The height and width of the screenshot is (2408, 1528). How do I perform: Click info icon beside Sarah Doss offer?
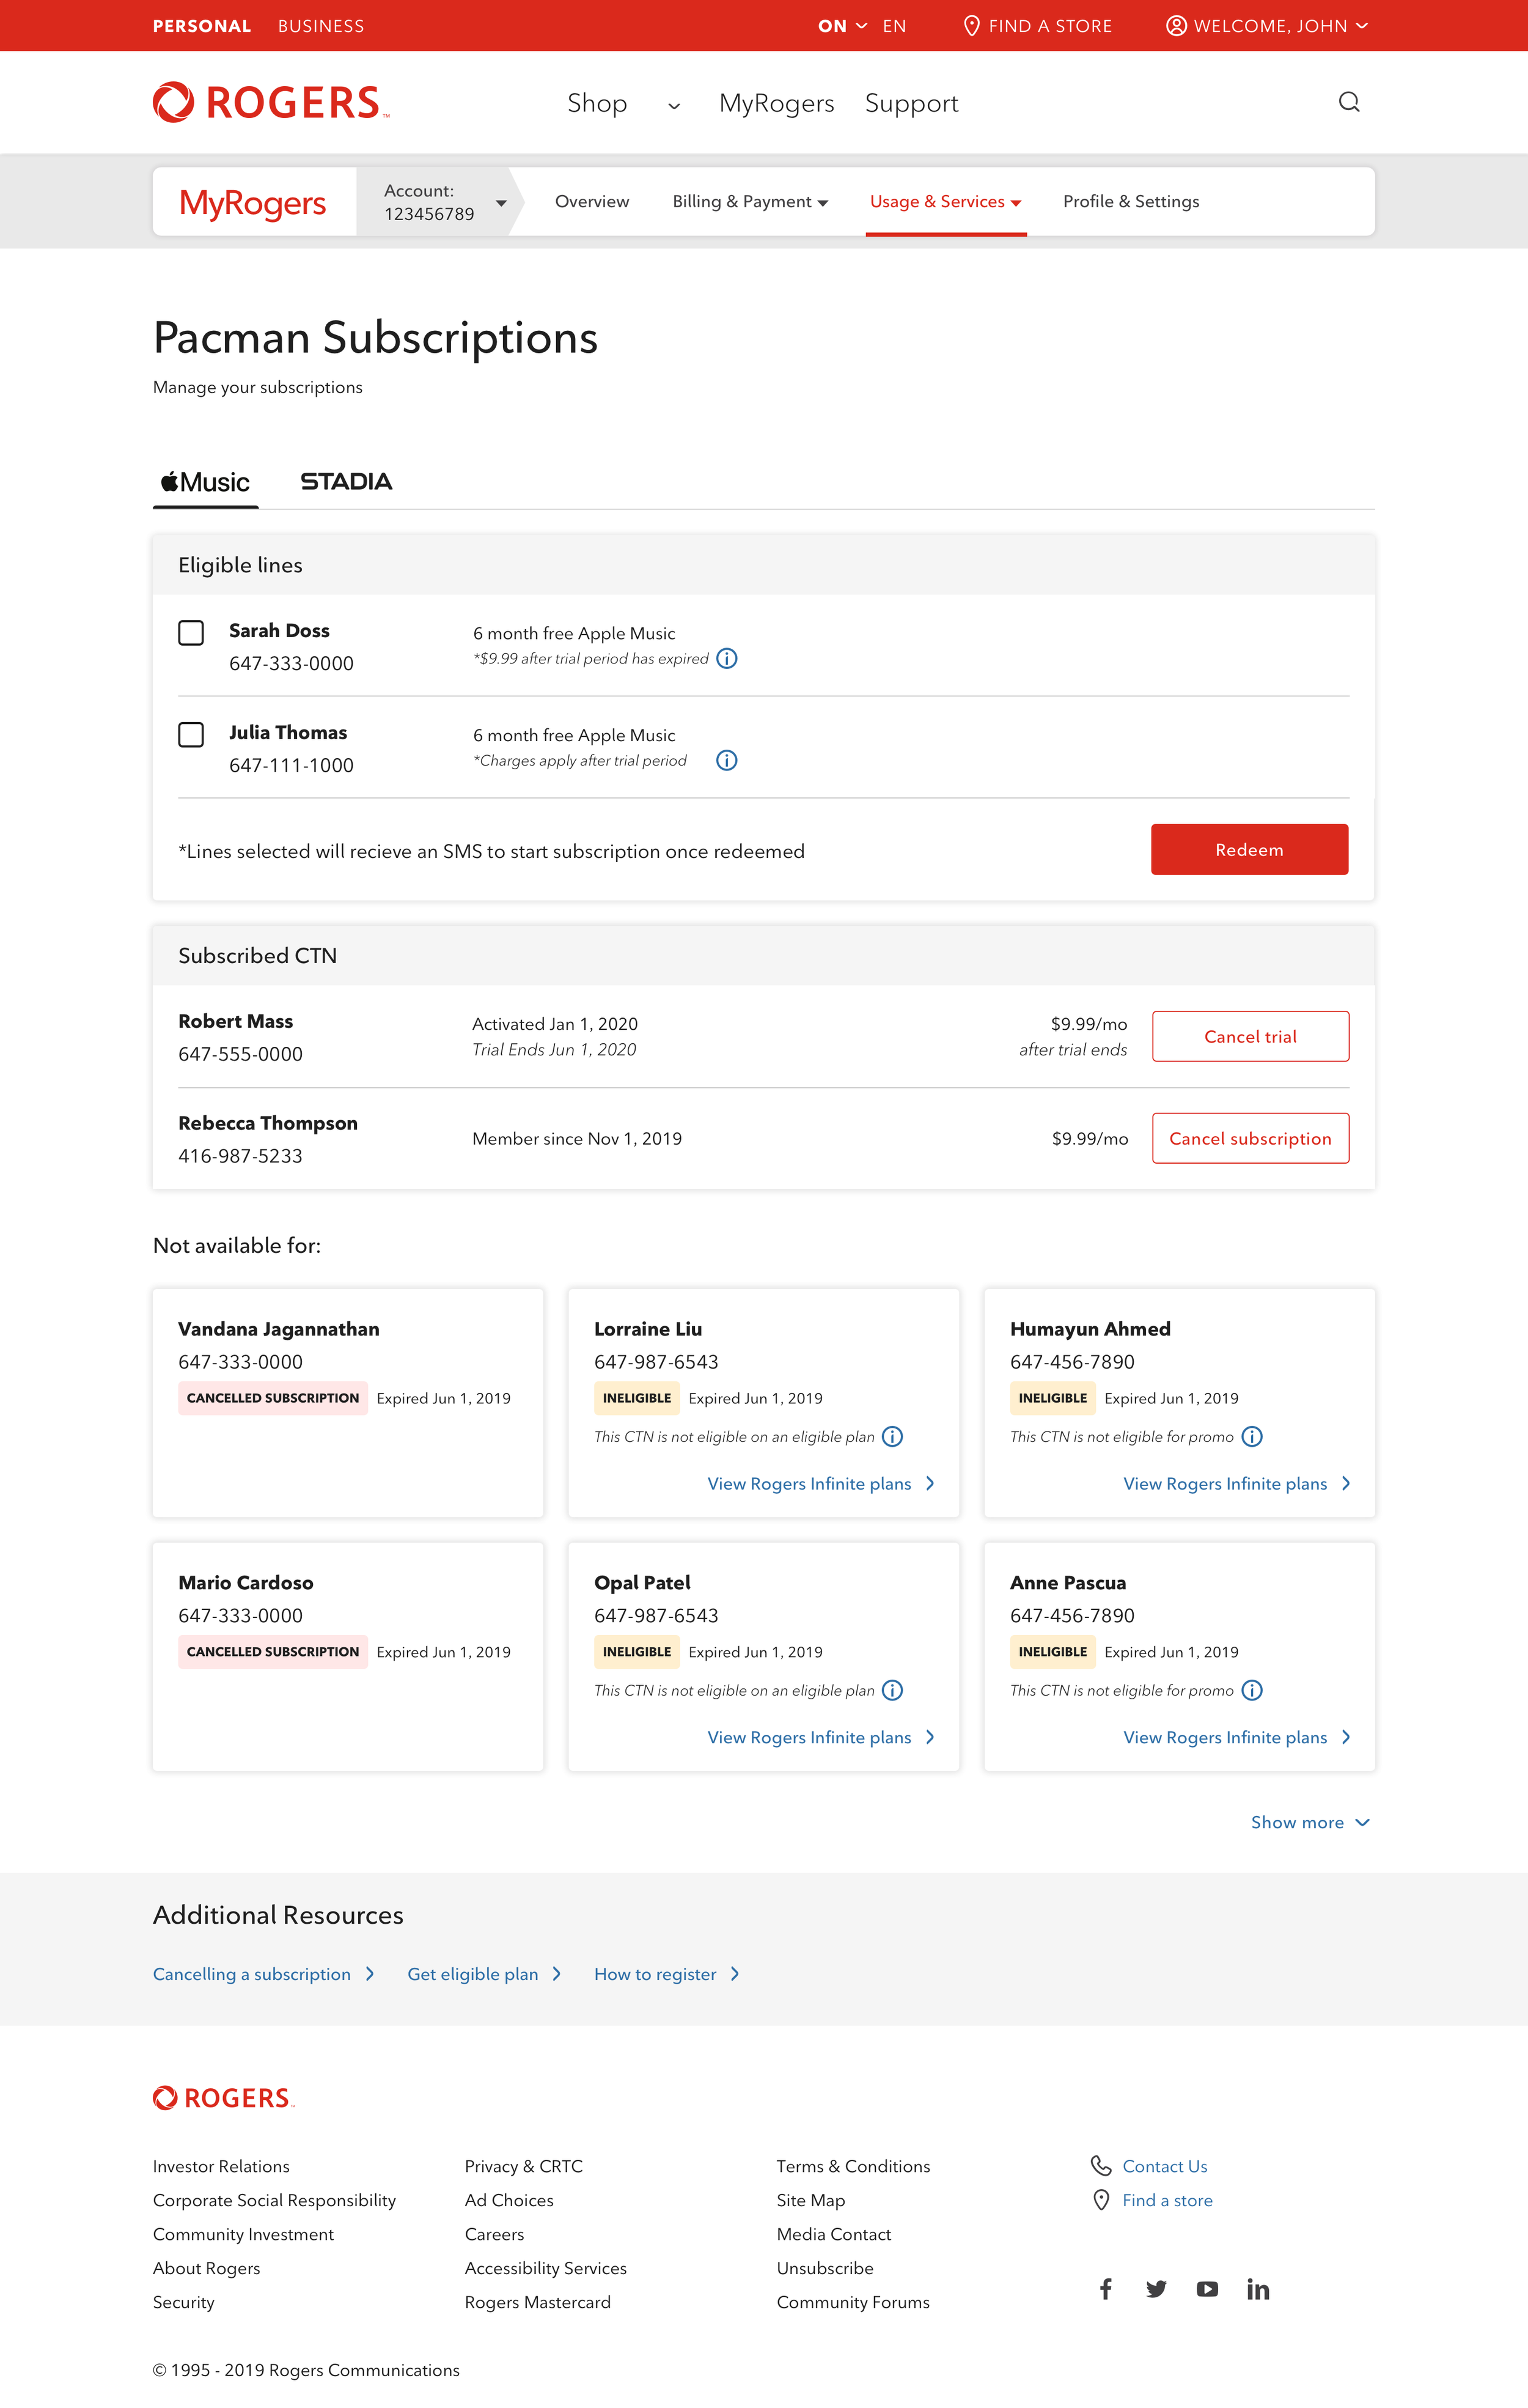click(727, 659)
